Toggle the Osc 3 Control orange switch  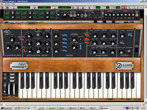24,50
